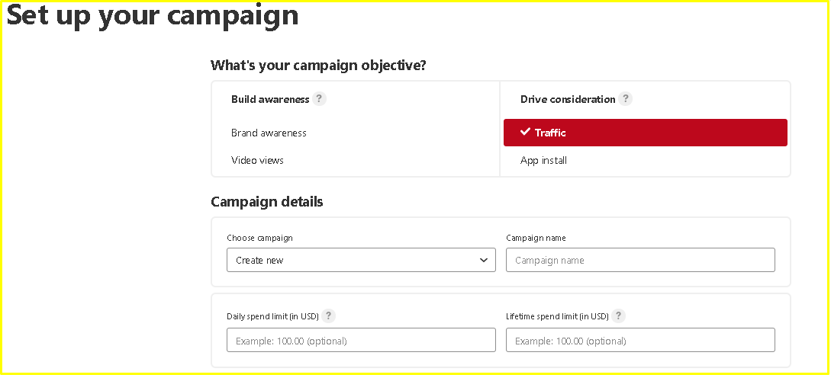Select the highlighted Traffic objective

click(645, 133)
